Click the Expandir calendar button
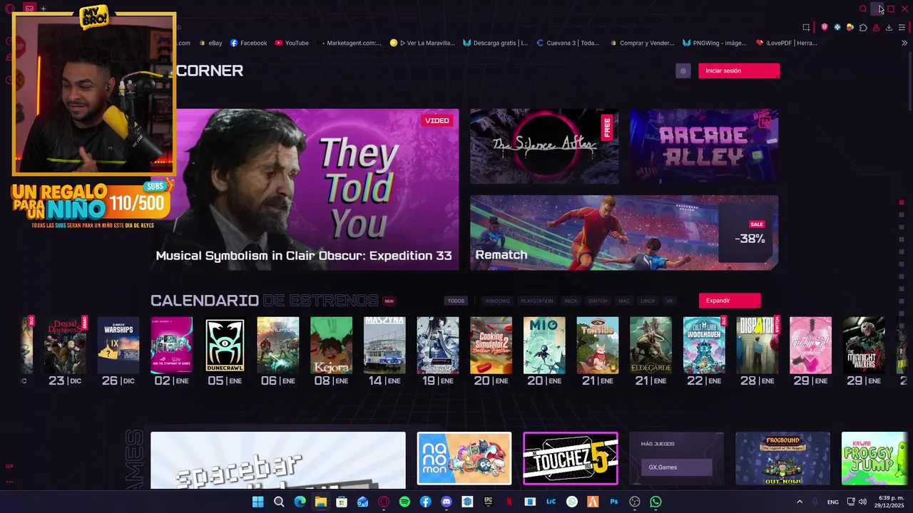 pyautogui.click(x=730, y=301)
